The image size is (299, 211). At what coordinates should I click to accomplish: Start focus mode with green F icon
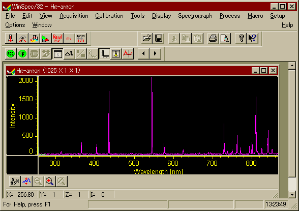pyautogui.click(x=22, y=54)
